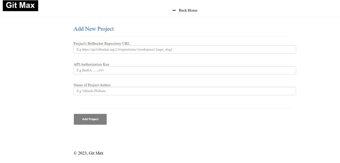The image size is (340, 163).
Task: Select the Name of Project Author field
Action: [x=185, y=91]
